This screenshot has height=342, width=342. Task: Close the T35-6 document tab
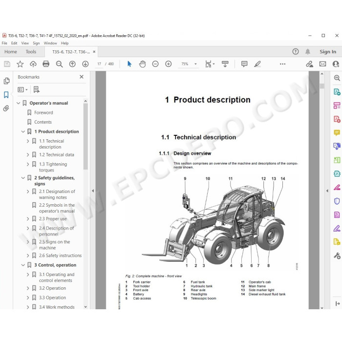tap(94, 52)
